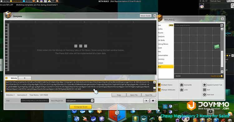The height and width of the screenshot is (122, 234).
Task: Click the gold meso coin in top bar
Action: tap(11, 1)
